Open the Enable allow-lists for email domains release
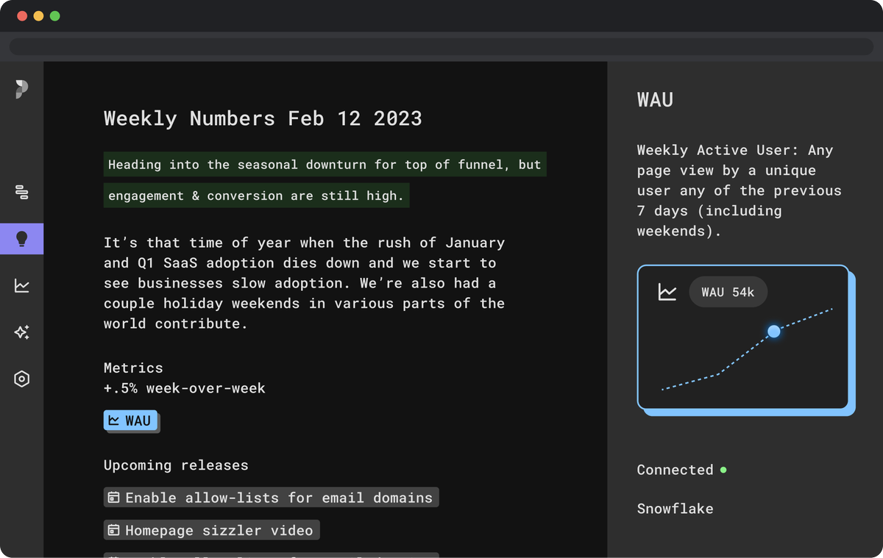 pyautogui.click(x=271, y=497)
